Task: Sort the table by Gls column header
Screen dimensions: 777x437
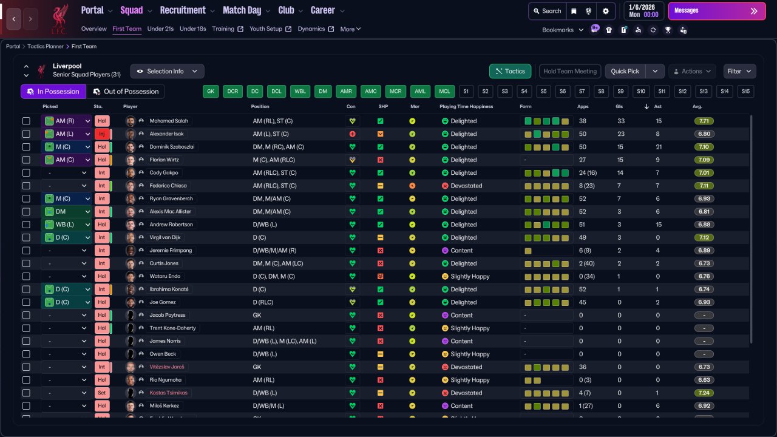Action: click(620, 107)
